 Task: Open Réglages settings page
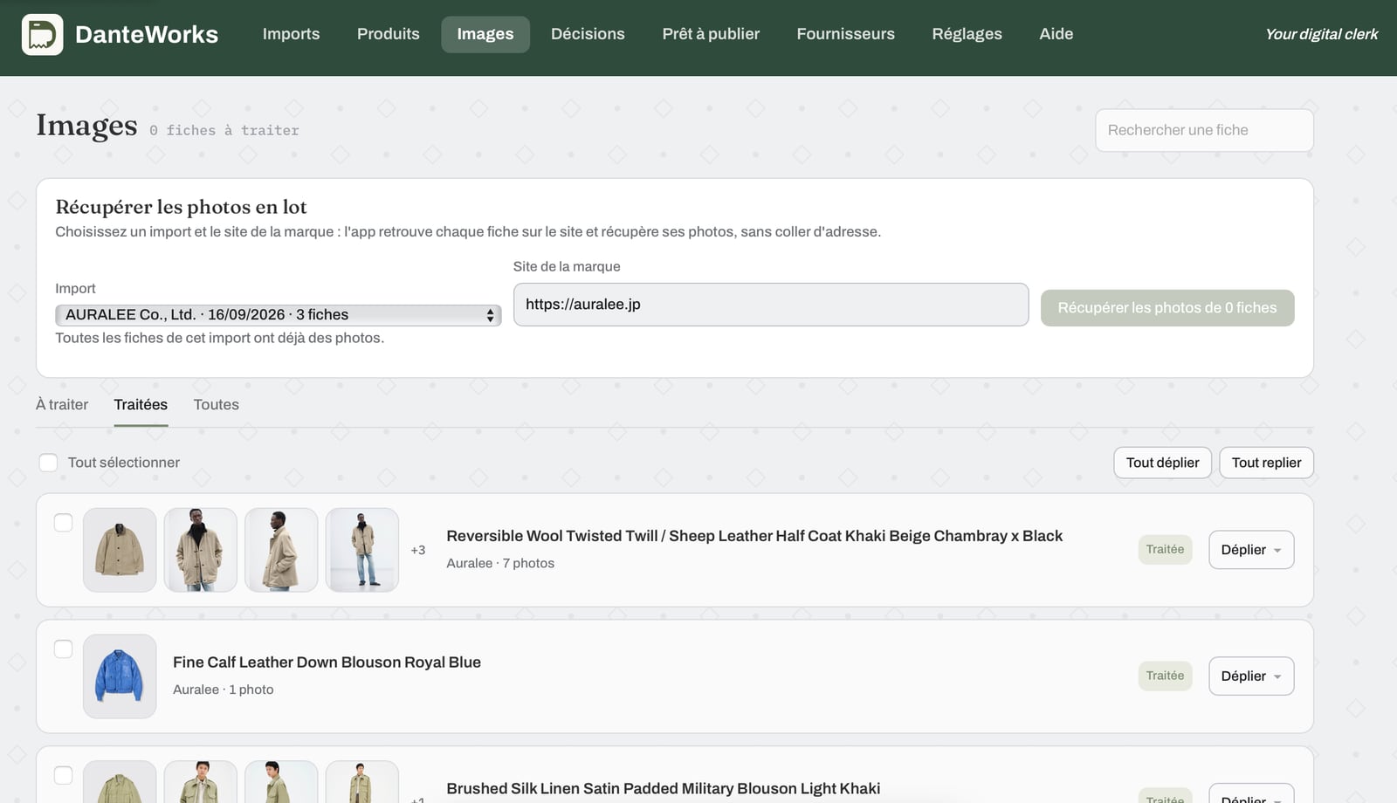pos(967,34)
